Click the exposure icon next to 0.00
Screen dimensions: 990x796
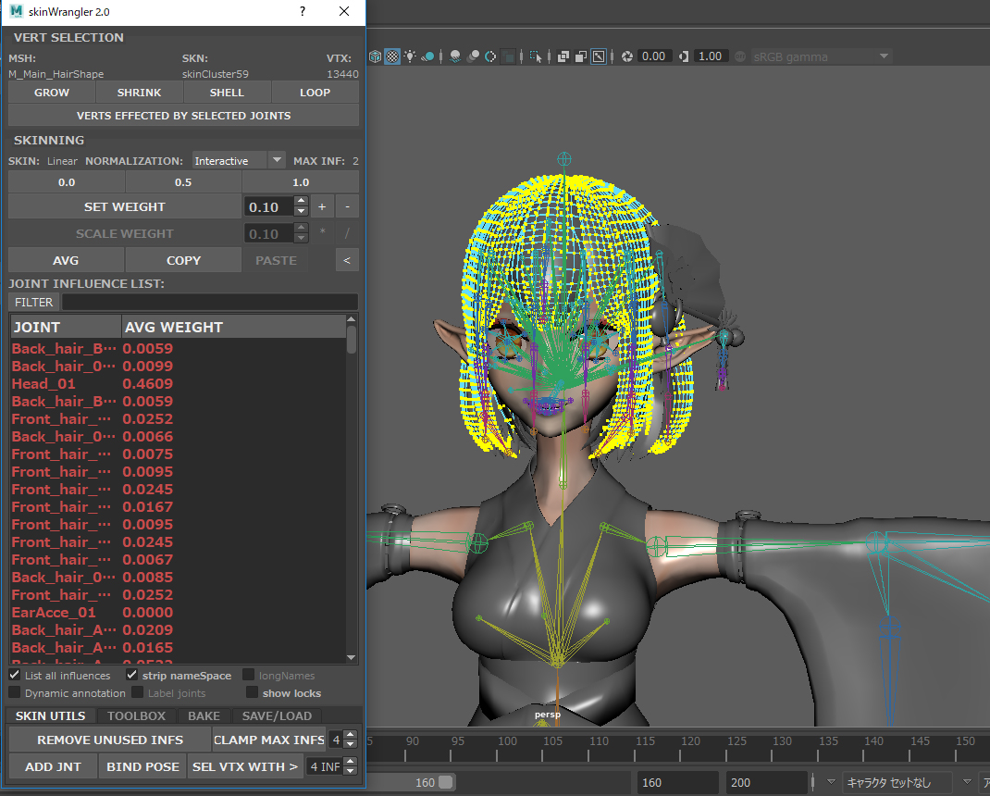point(627,56)
